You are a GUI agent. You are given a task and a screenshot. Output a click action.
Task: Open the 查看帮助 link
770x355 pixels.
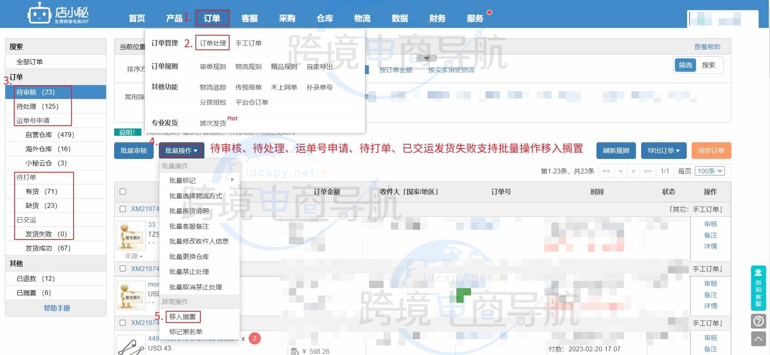click(x=707, y=47)
